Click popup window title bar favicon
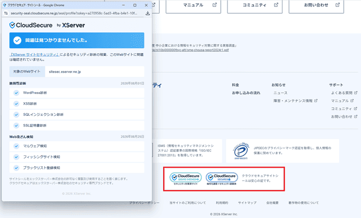Screen dimensions: 361x218 [5, 5]
